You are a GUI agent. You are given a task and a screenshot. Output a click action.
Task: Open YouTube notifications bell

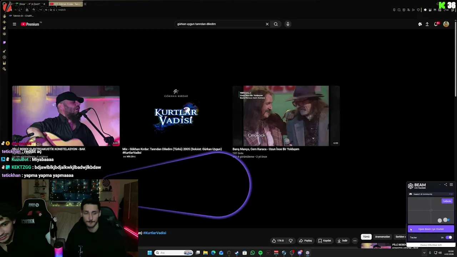click(436, 24)
